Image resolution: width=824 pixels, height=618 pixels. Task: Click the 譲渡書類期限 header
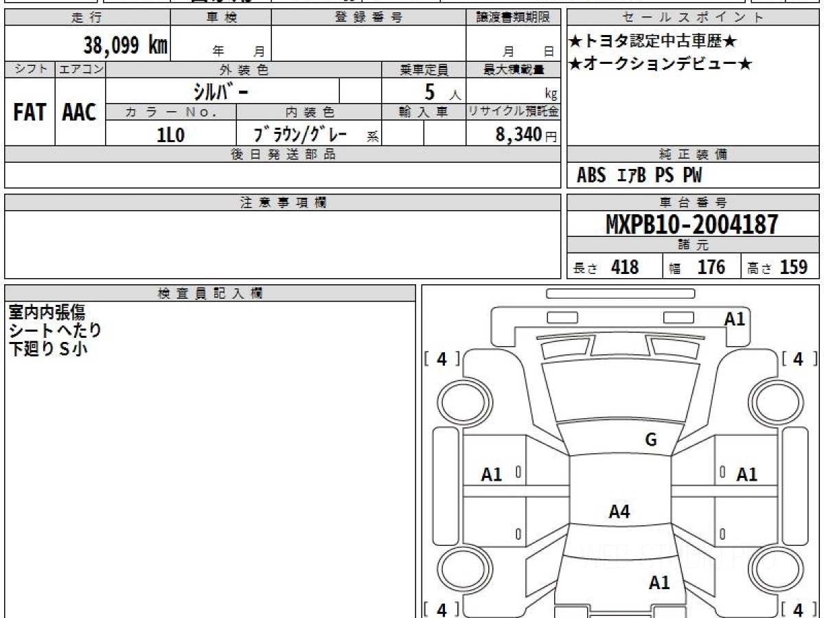(513, 18)
